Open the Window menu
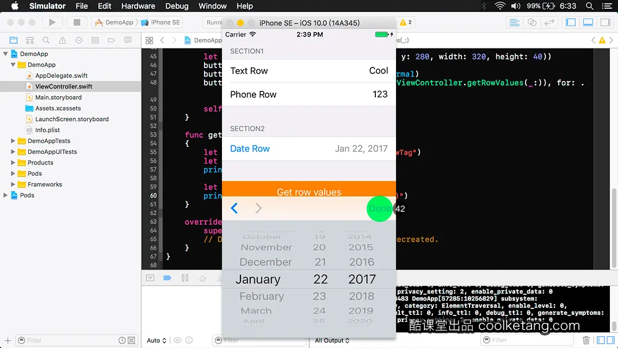 (212, 6)
